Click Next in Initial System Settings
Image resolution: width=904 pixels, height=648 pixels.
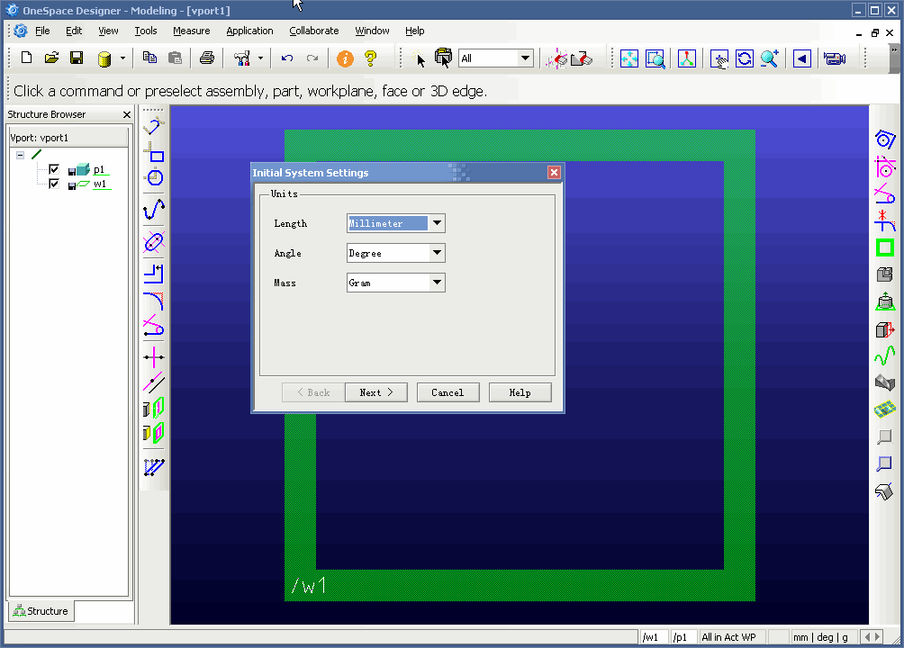[375, 392]
